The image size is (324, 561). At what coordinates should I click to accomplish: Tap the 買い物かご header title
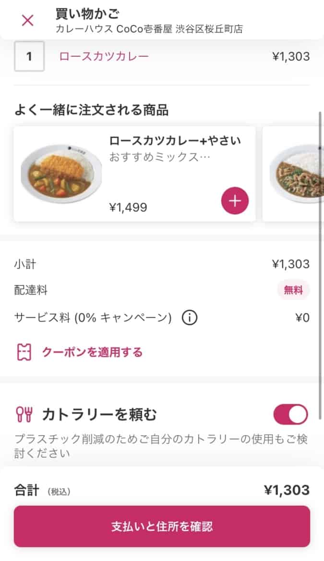pyautogui.click(x=87, y=13)
